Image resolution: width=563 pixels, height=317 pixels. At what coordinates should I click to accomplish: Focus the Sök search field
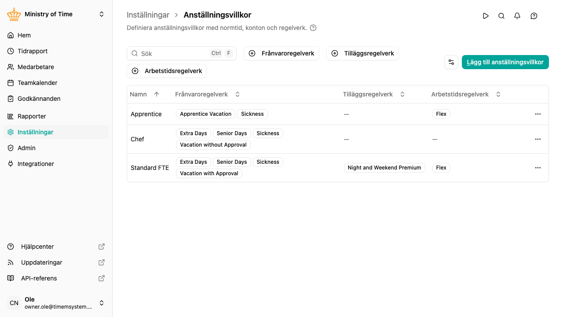tap(182, 53)
